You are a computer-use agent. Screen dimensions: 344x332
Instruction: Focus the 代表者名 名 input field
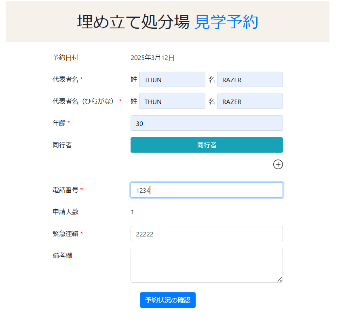point(250,80)
